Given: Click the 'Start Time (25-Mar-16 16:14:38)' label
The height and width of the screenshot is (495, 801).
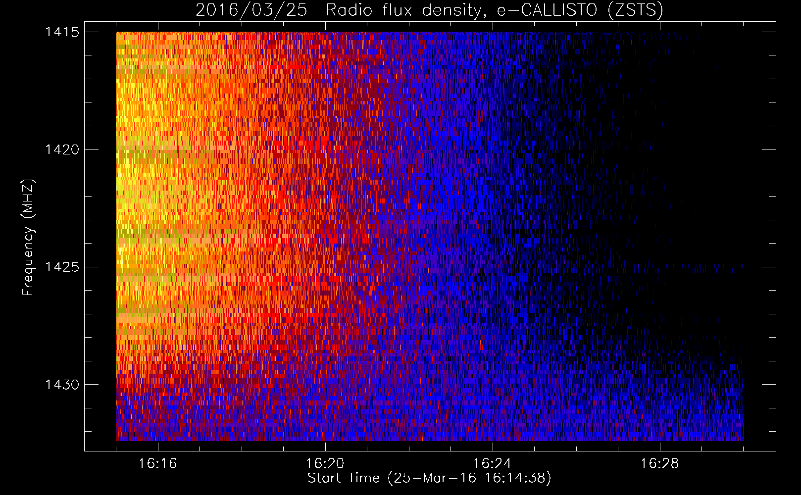Looking at the screenshot, I should tap(429, 478).
